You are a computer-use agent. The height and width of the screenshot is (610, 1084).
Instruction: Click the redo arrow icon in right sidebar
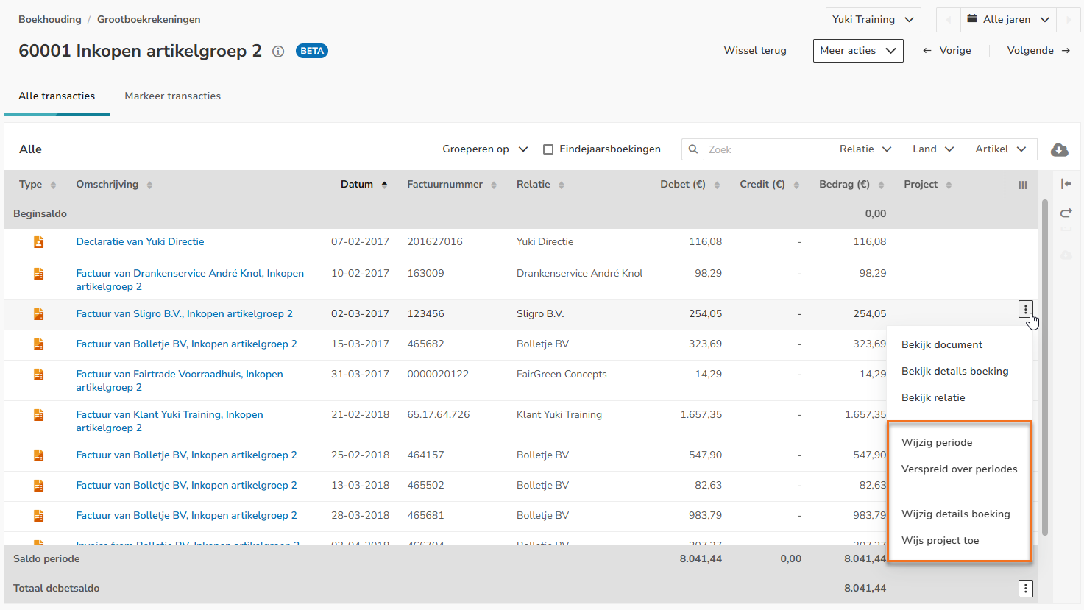pos(1066,213)
